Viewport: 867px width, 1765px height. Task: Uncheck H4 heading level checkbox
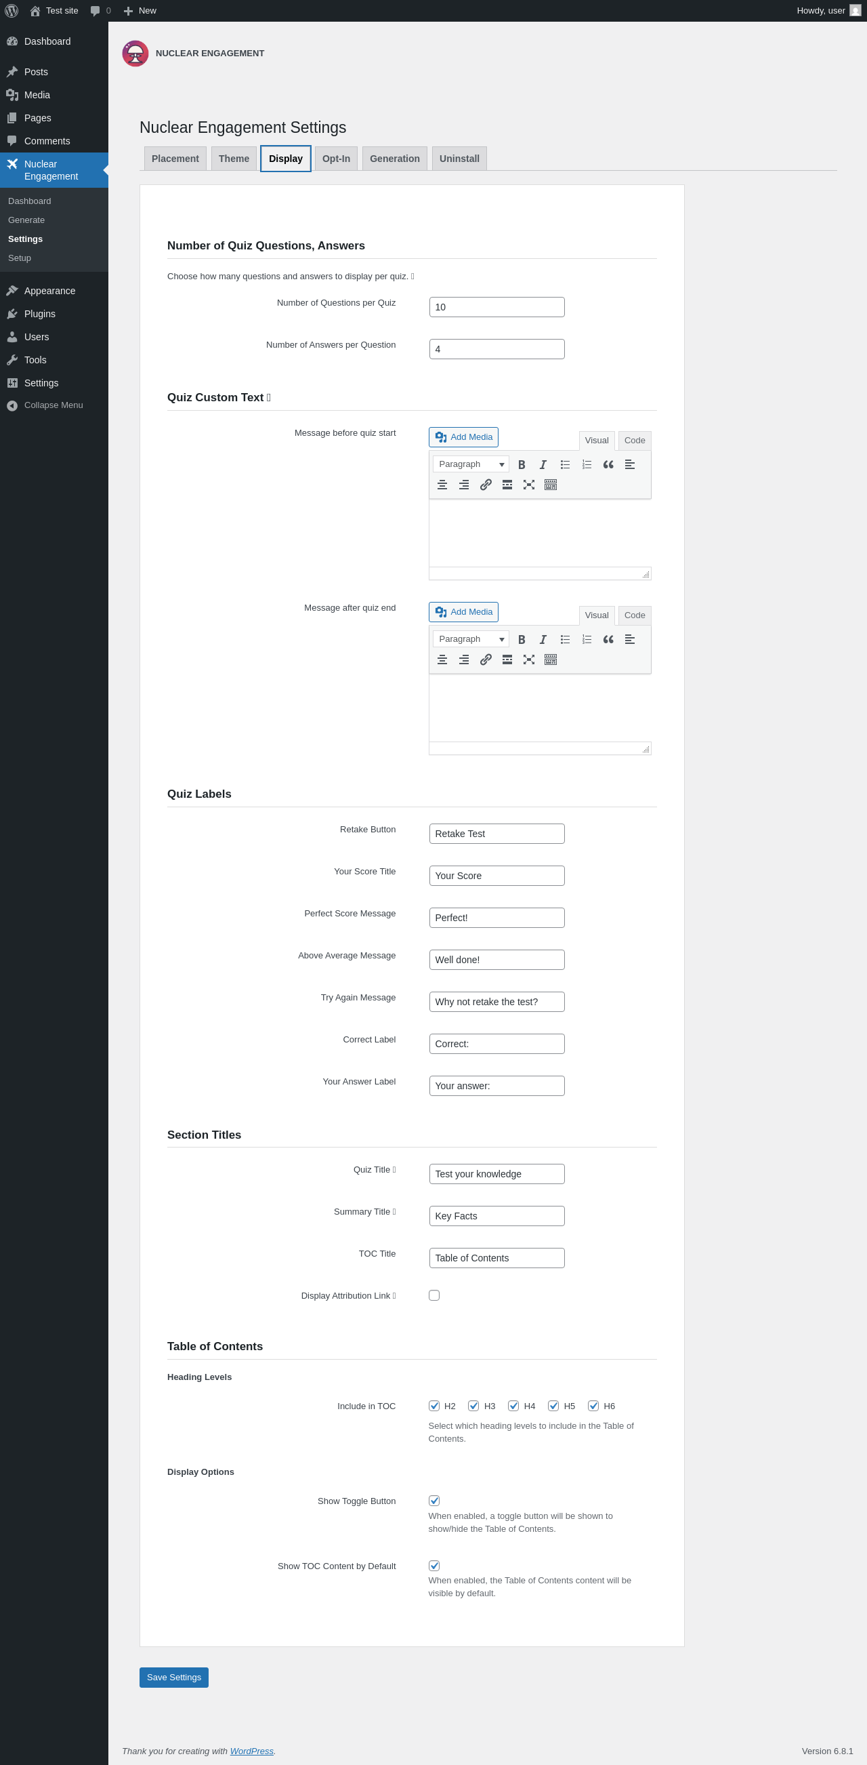(513, 1405)
